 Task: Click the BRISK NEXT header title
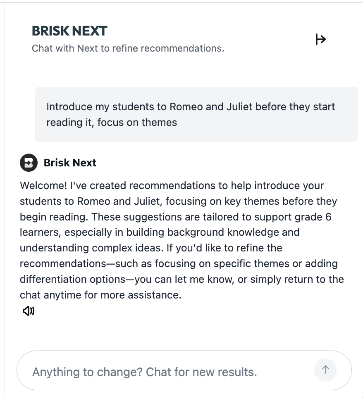(x=69, y=31)
